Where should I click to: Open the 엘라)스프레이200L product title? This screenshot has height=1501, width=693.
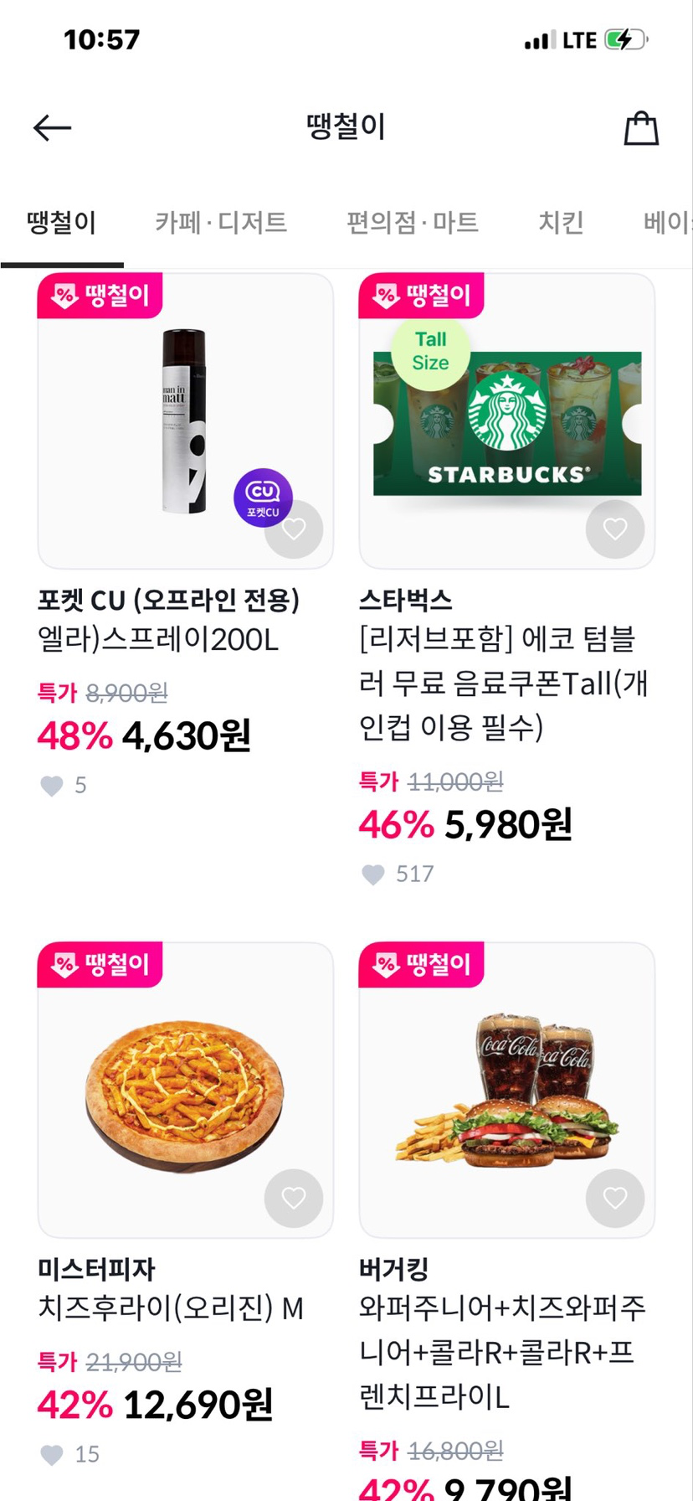click(x=158, y=640)
